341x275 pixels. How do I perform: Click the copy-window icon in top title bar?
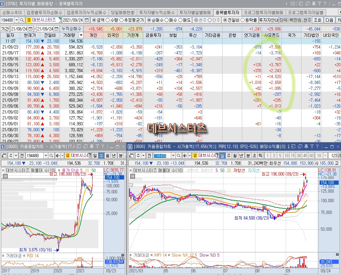(307, 4)
